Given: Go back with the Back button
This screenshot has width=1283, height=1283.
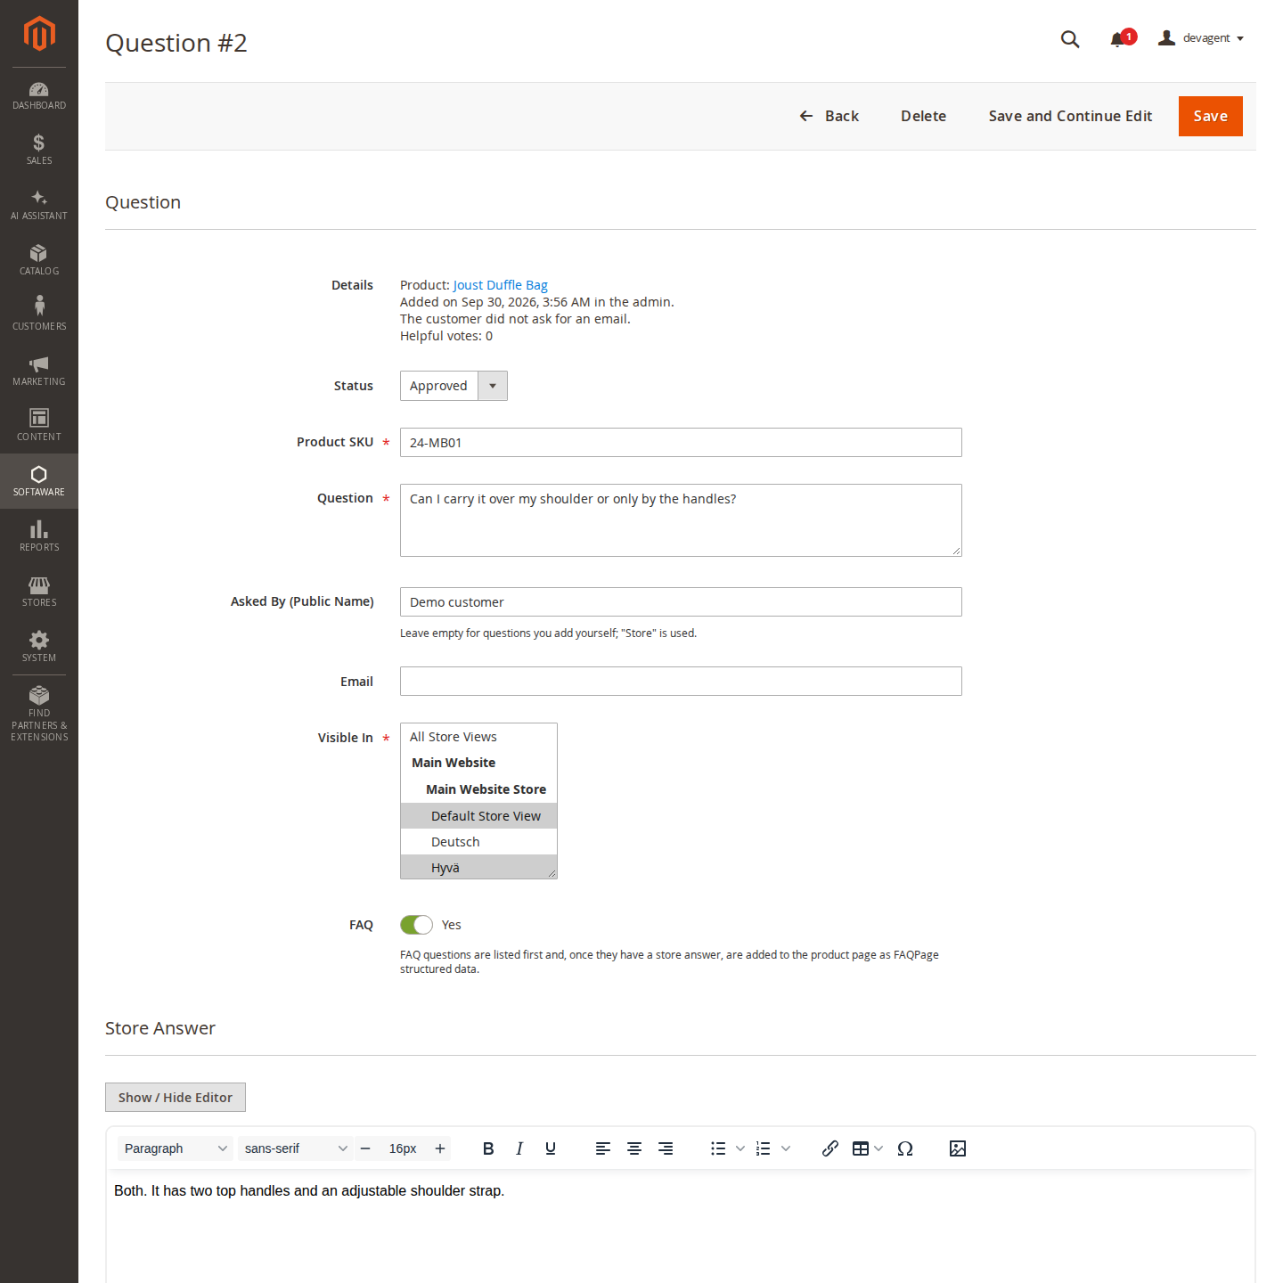Looking at the screenshot, I should [x=829, y=117].
